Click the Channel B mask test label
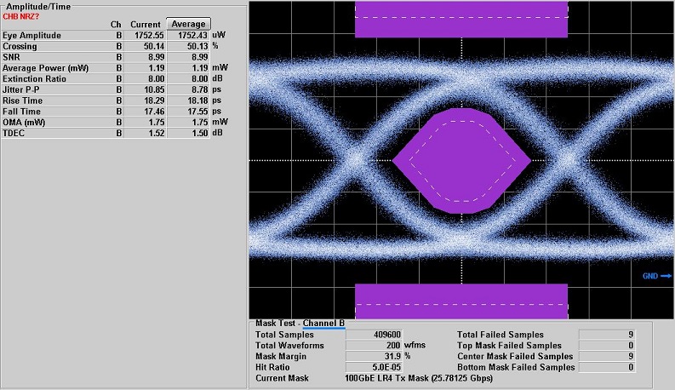675x390 pixels. (324, 324)
